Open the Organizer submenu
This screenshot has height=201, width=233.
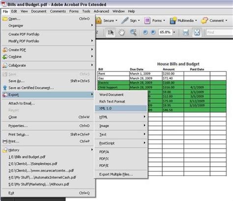(48, 25)
